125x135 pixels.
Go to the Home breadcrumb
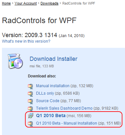point(6,3)
